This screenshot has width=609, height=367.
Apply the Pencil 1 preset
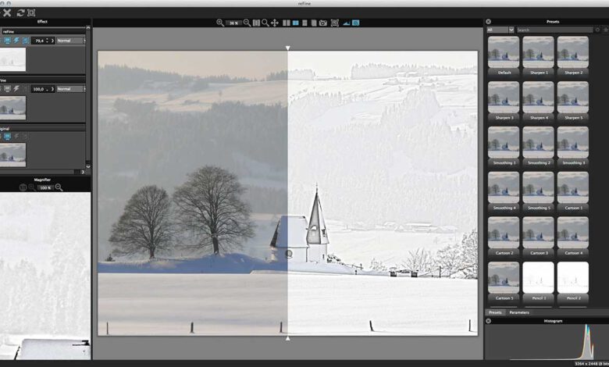click(538, 280)
